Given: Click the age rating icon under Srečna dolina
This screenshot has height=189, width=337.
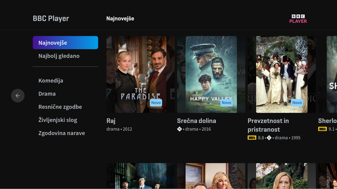Looking at the screenshot, I should [180, 129].
